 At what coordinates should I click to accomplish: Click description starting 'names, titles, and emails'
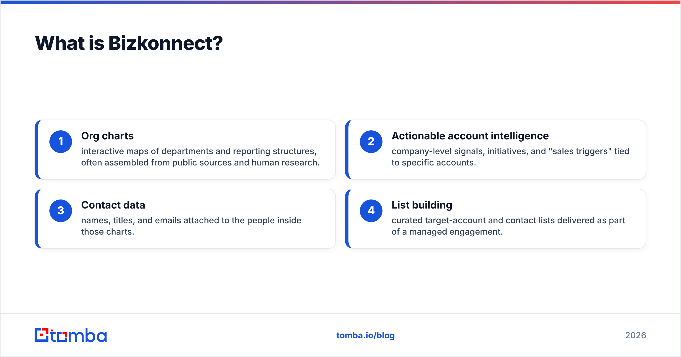pos(191,226)
